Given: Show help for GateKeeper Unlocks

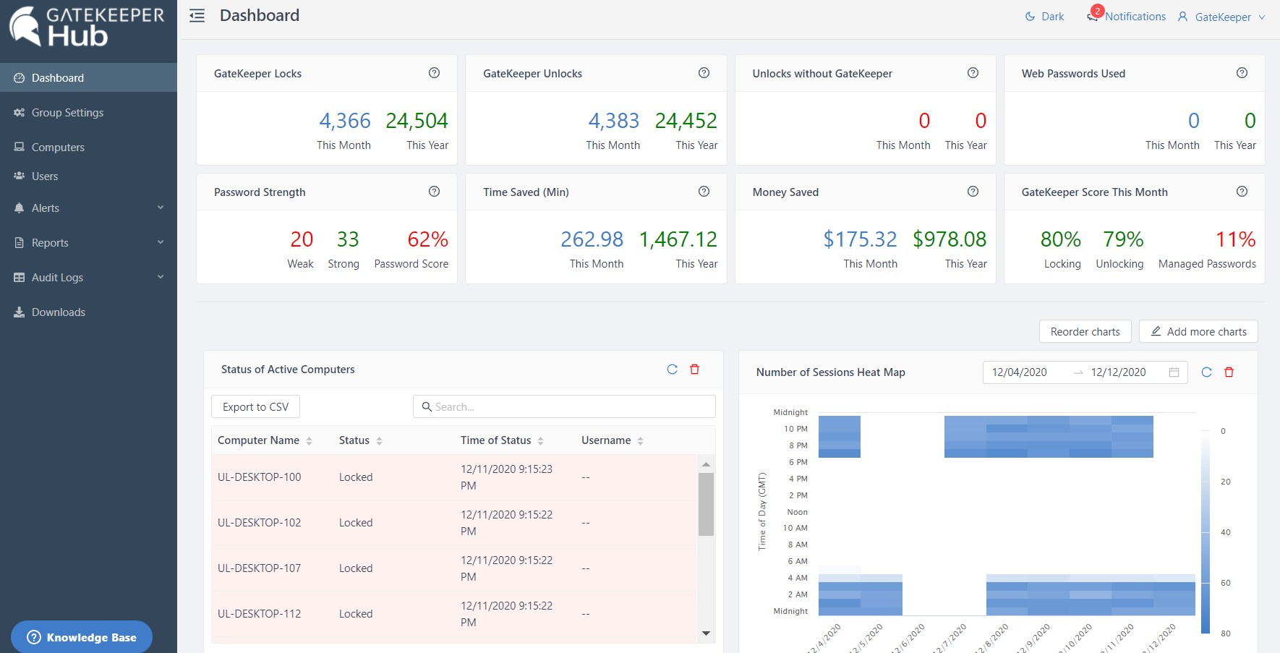Looking at the screenshot, I should click(x=704, y=72).
